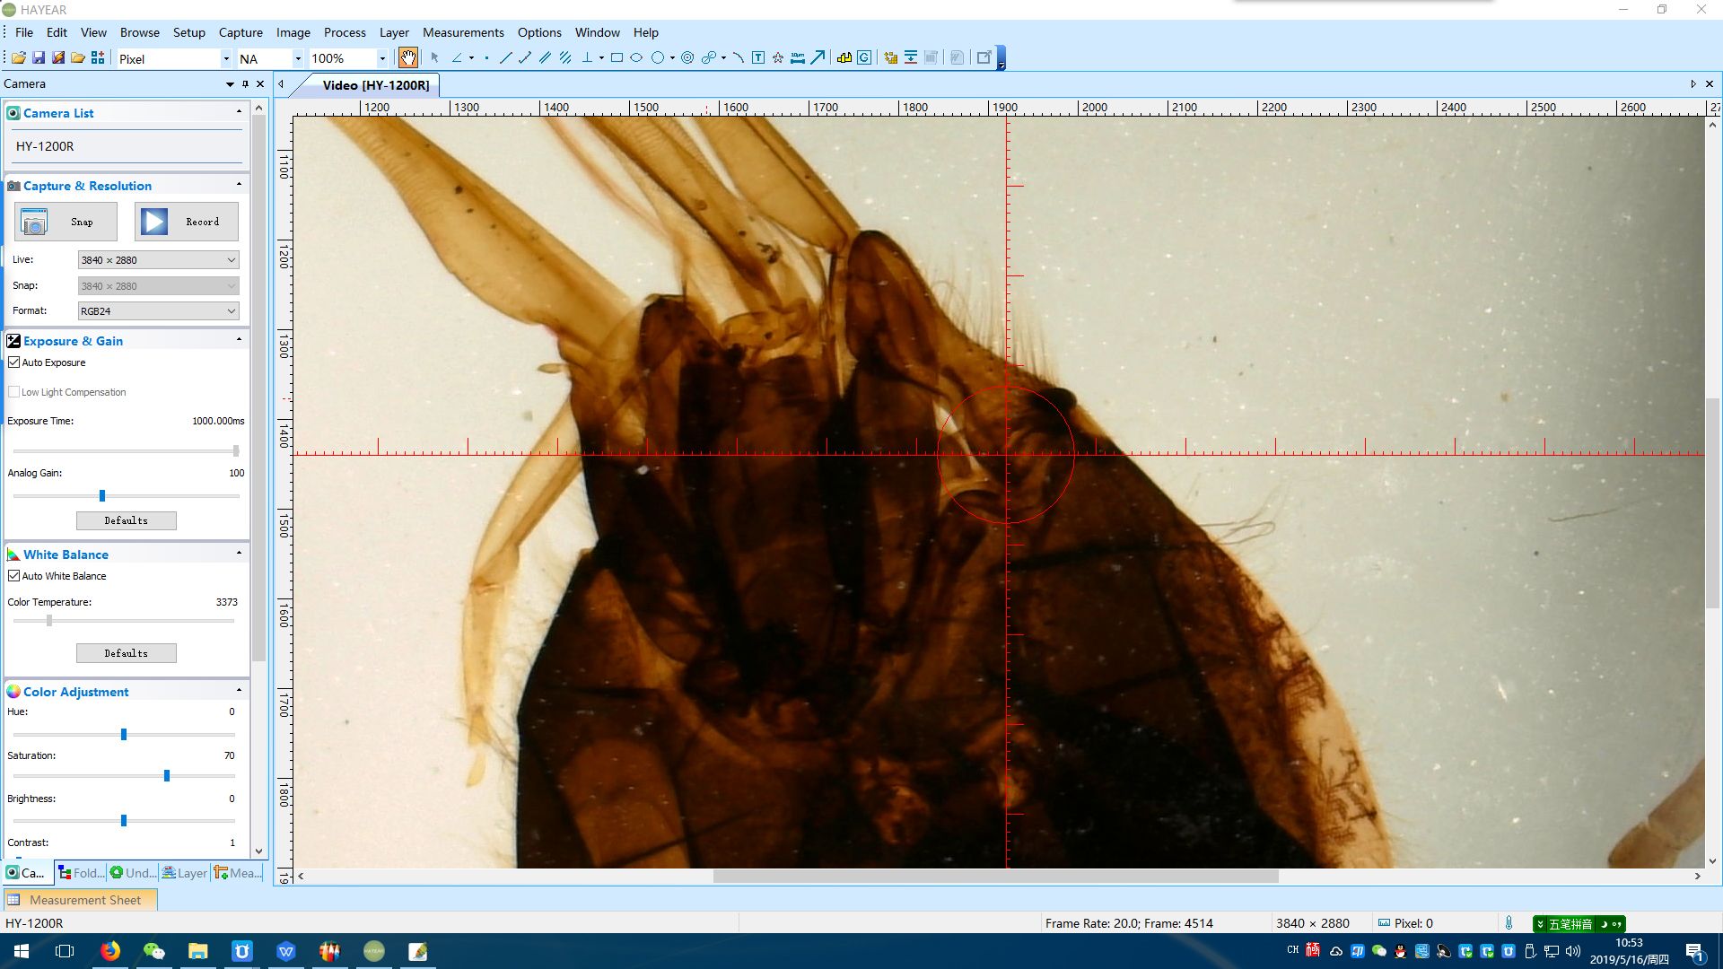Reset Exposure & Gain with Defaults button
Image resolution: width=1723 pixels, height=969 pixels.
click(127, 520)
